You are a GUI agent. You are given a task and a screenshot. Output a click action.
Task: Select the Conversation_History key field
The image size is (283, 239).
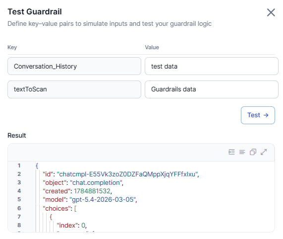coord(74,66)
